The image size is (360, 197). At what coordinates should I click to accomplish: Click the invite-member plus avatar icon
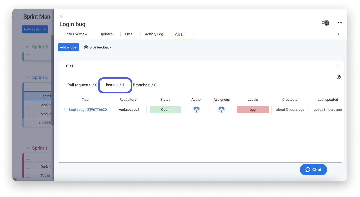coord(323,22)
